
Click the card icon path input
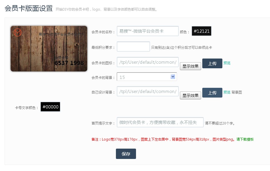tap(147, 62)
